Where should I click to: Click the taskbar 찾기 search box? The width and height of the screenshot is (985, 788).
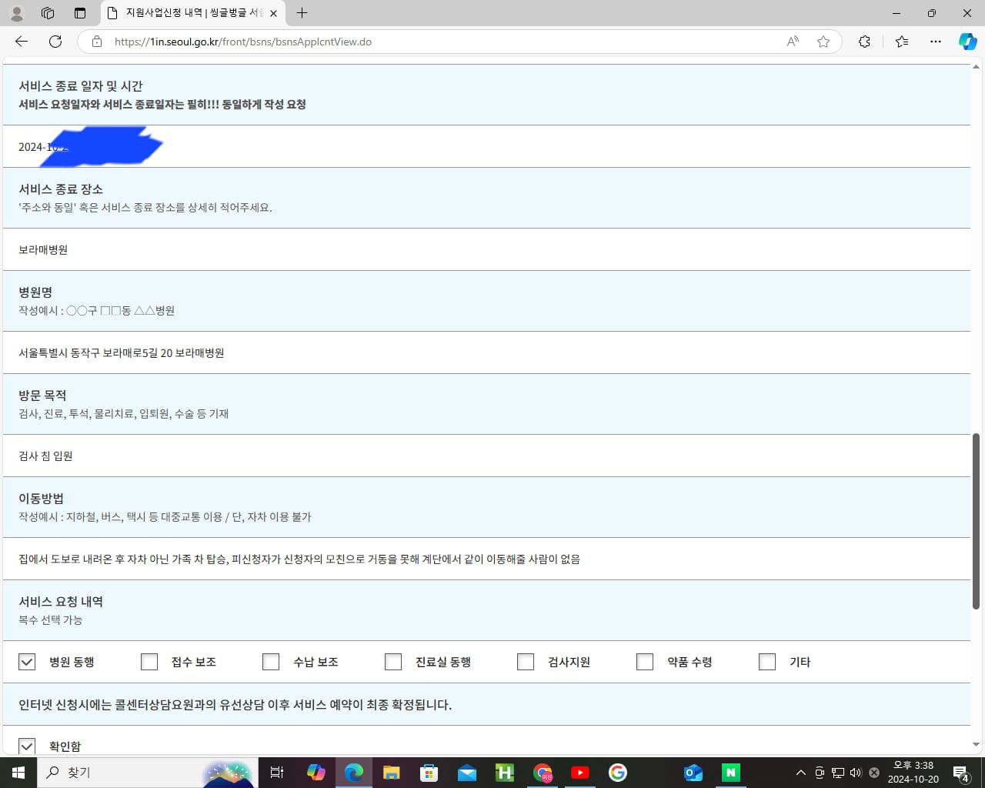pos(146,773)
